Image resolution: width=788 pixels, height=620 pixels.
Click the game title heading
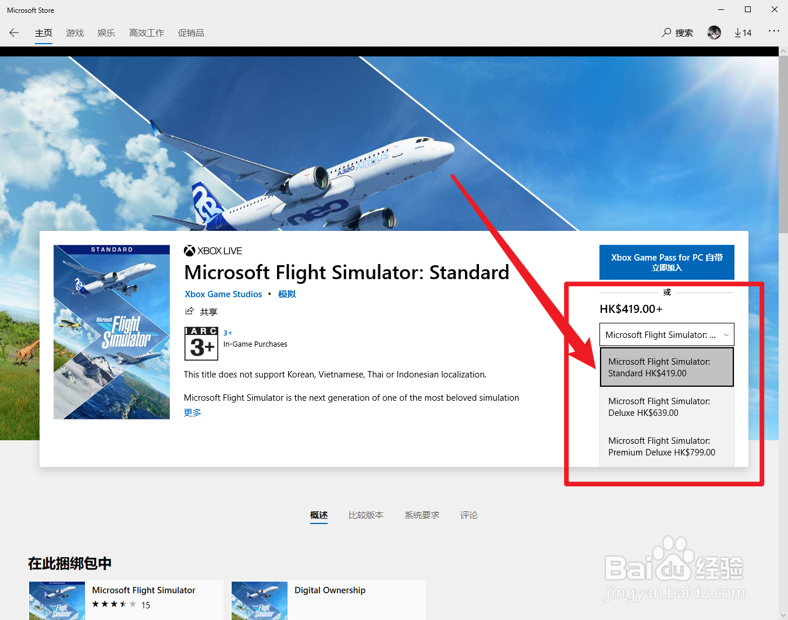click(347, 272)
